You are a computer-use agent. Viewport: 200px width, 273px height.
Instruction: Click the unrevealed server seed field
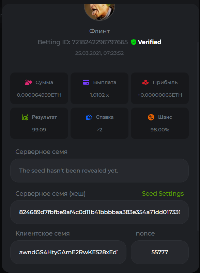[99, 171]
